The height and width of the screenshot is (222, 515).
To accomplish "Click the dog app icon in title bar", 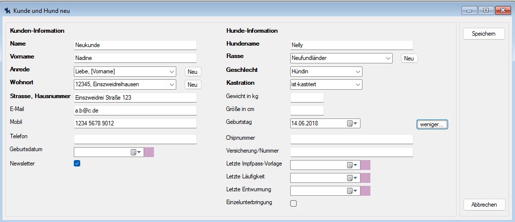I will (x=7, y=10).
